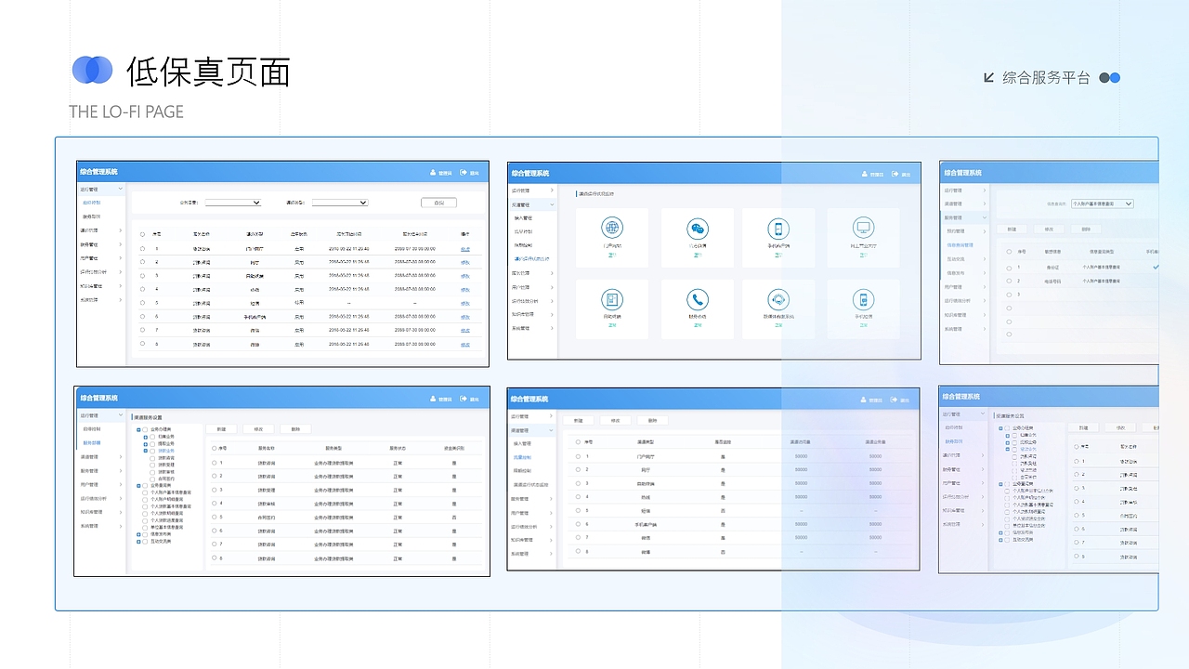Click the 查询 button in the query-table mockup
Screen dimensions: 1189x669
click(438, 203)
